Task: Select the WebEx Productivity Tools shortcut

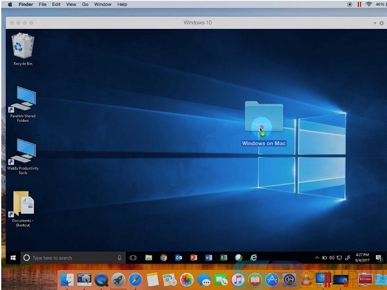Action: (23, 157)
